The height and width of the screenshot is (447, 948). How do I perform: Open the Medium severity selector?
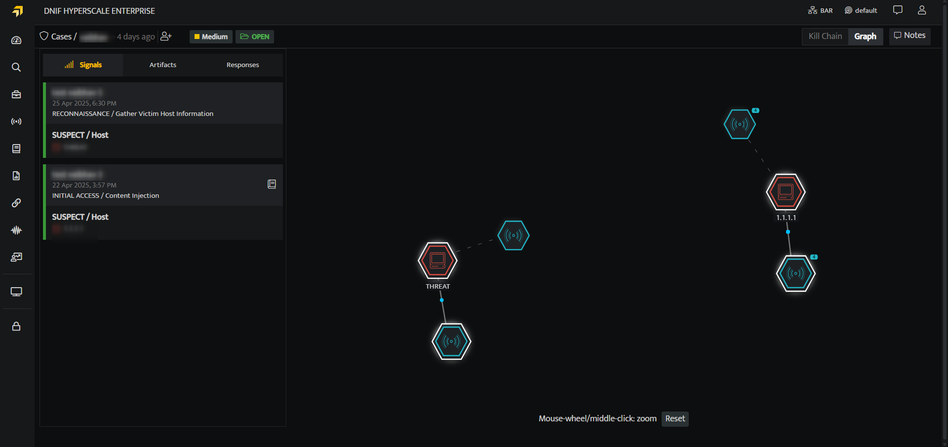coord(211,37)
